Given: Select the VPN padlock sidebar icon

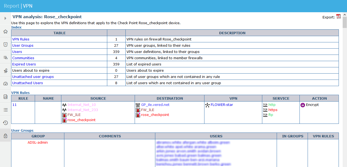Looking at the screenshot, I should [x=5, y=136].
